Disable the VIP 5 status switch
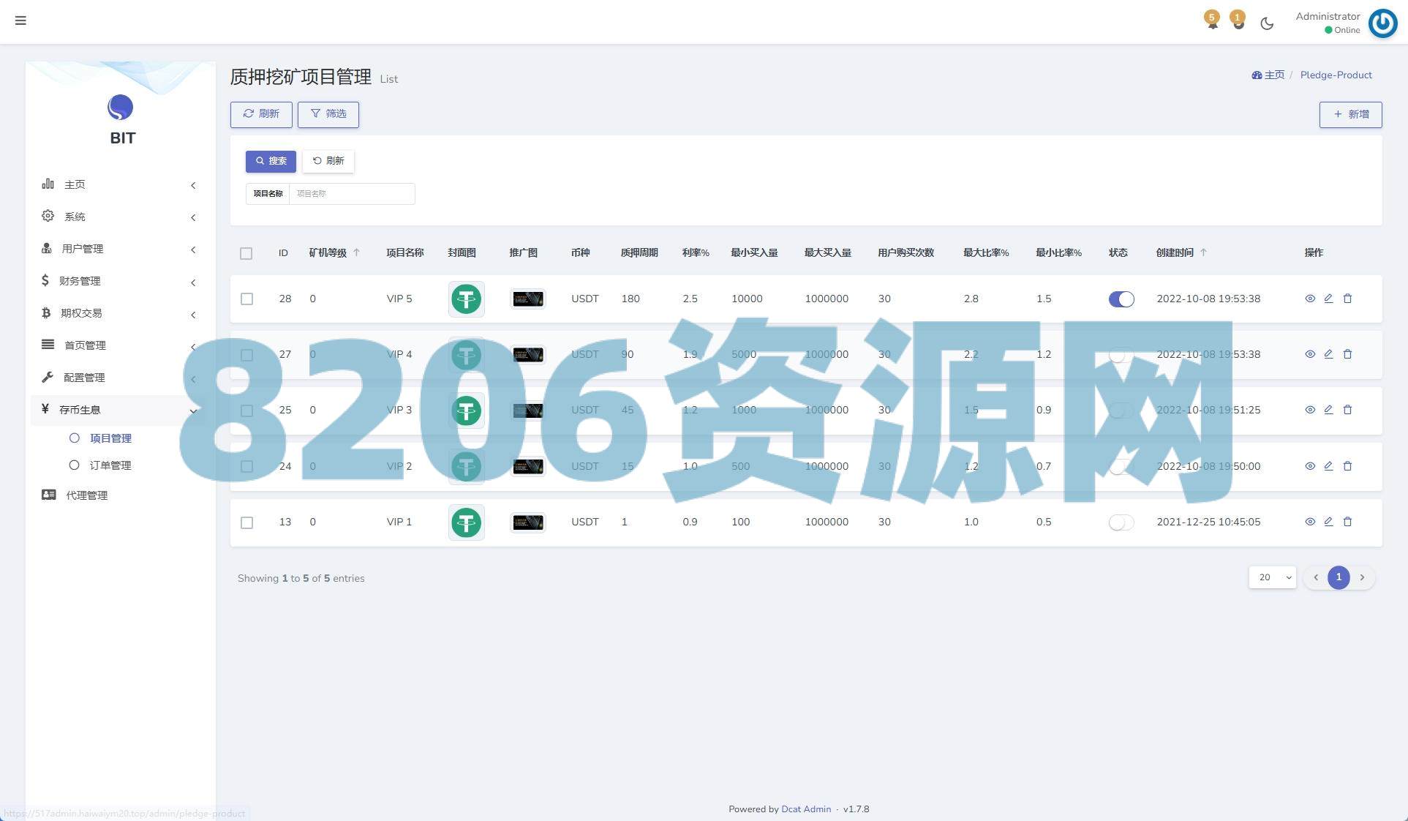 (x=1121, y=299)
